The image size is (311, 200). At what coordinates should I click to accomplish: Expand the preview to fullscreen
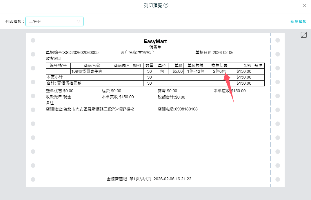tap(303, 35)
